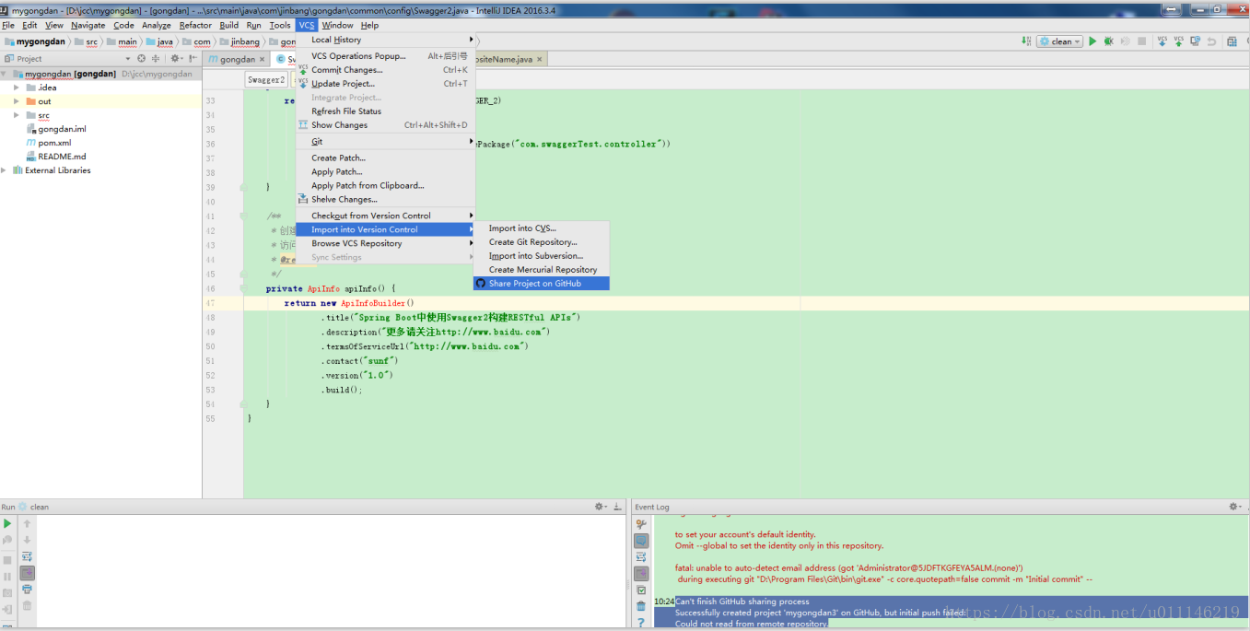Open the Help menu
The image size is (1250, 631).
point(369,26)
